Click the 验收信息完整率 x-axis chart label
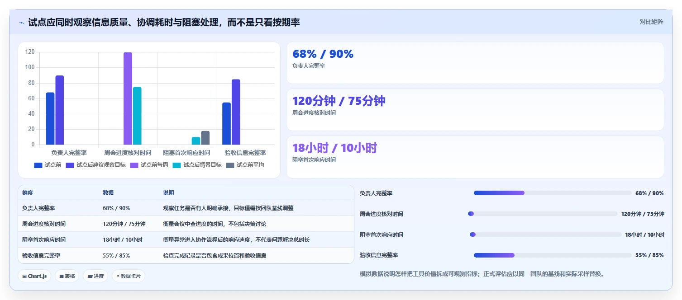 coord(245,153)
